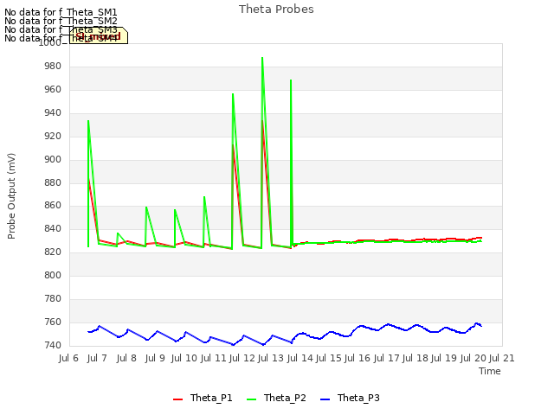The height and width of the screenshot is (415, 554).
Task: Click the 'No data for f_Theta_SM1' message
Action: pos(61,12)
